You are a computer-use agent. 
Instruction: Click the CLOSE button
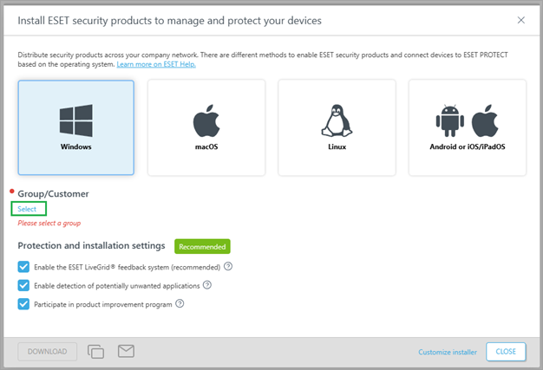click(506, 352)
